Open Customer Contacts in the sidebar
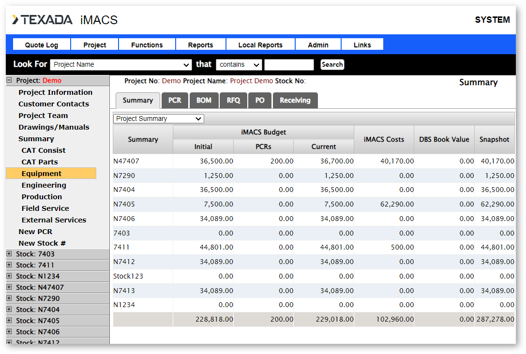 point(54,104)
